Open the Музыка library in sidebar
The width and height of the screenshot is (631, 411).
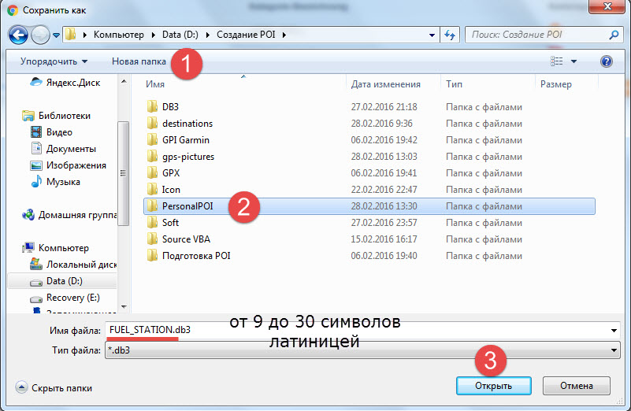click(62, 182)
